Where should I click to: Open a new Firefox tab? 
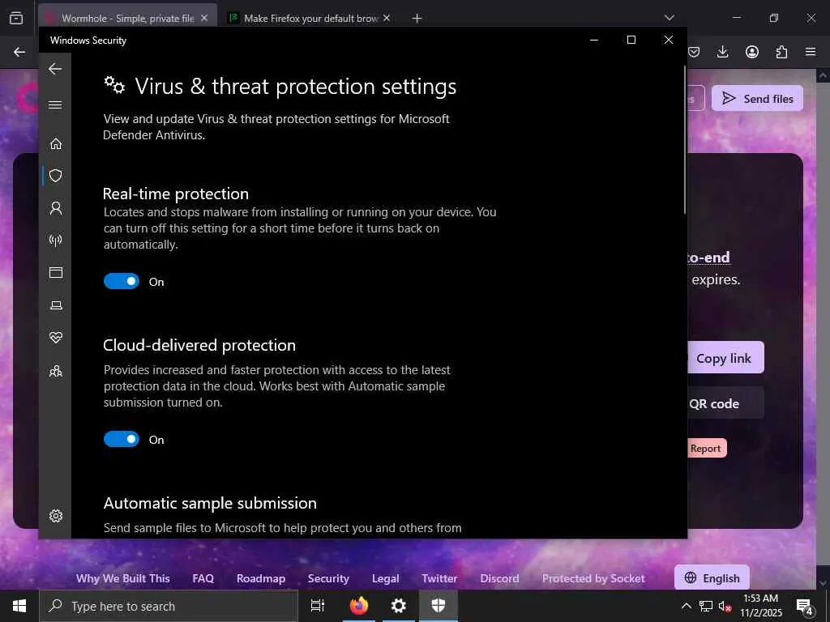click(x=417, y=19)
